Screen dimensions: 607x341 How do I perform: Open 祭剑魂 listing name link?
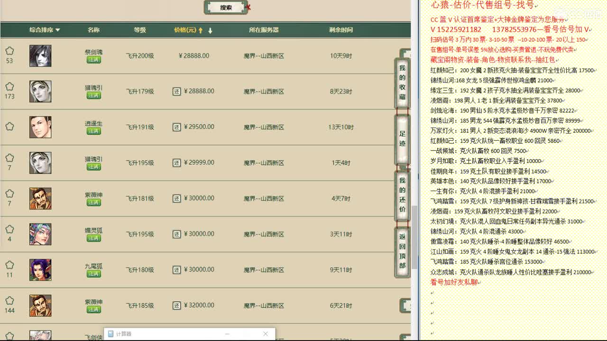[93, 52]
